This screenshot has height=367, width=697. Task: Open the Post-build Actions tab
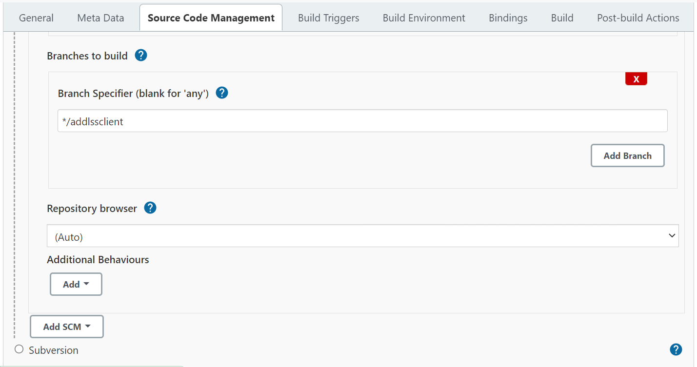[638, 18]
